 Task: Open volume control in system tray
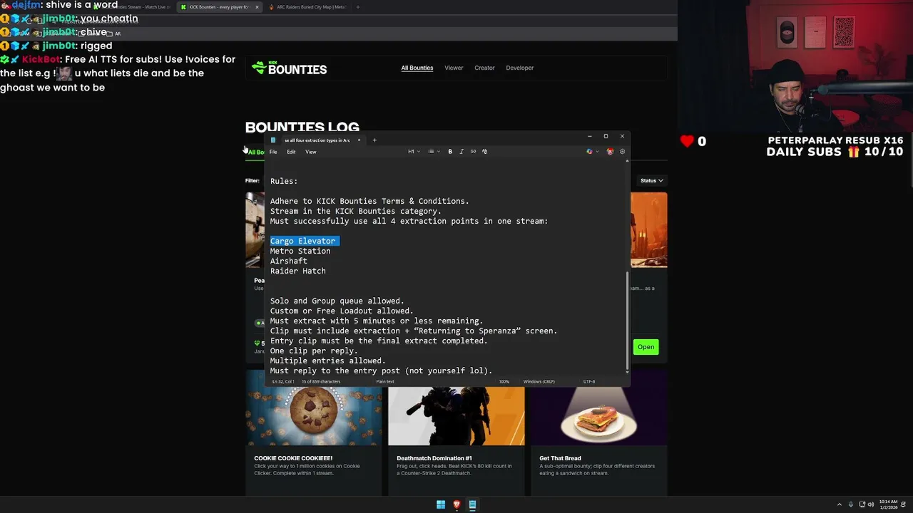[x=872, y=504]
